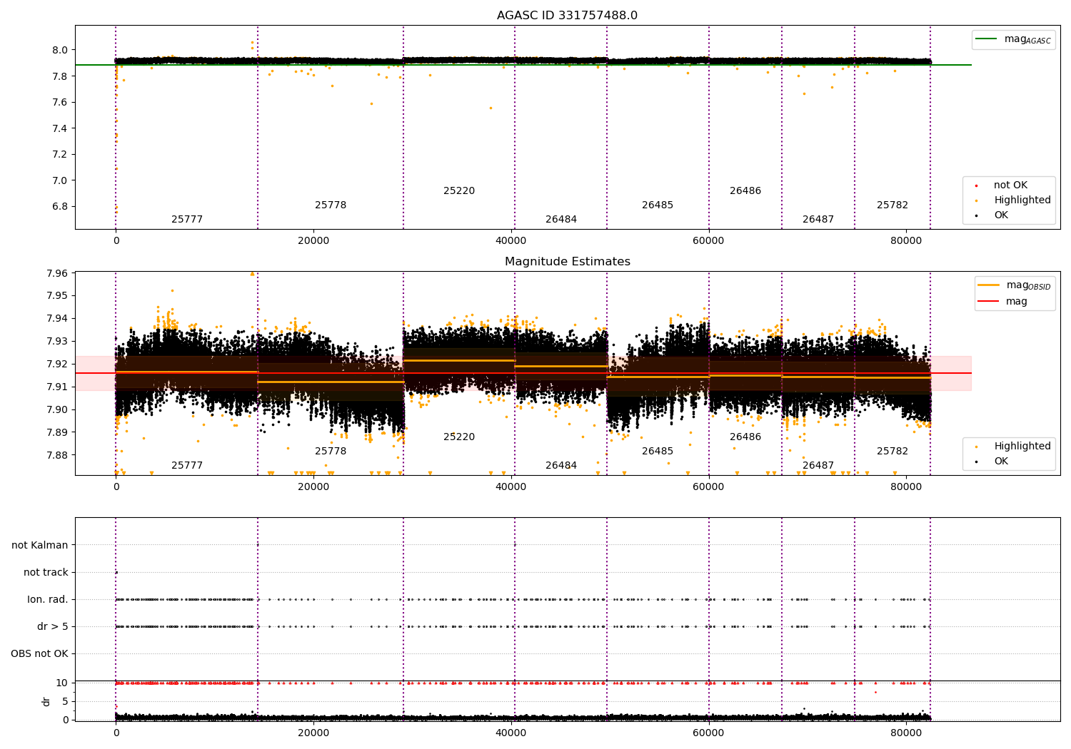Click the '8.0' tick on the top plot
1071x749 pixels.
click(60, 51)
